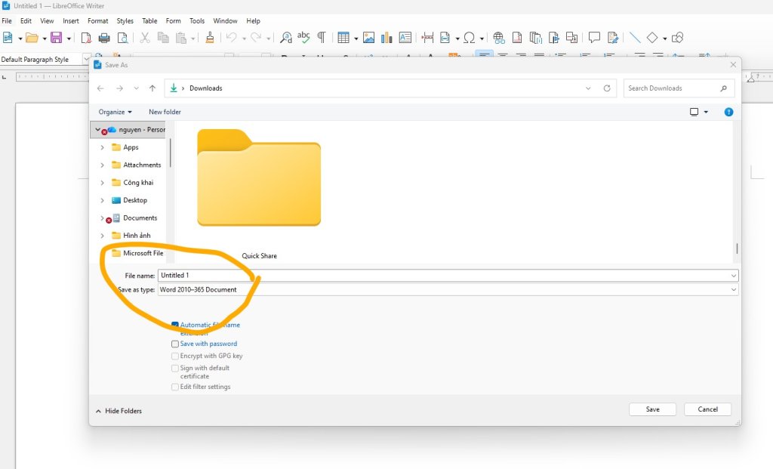Open the Organize dropdown menu

(115, 112)
